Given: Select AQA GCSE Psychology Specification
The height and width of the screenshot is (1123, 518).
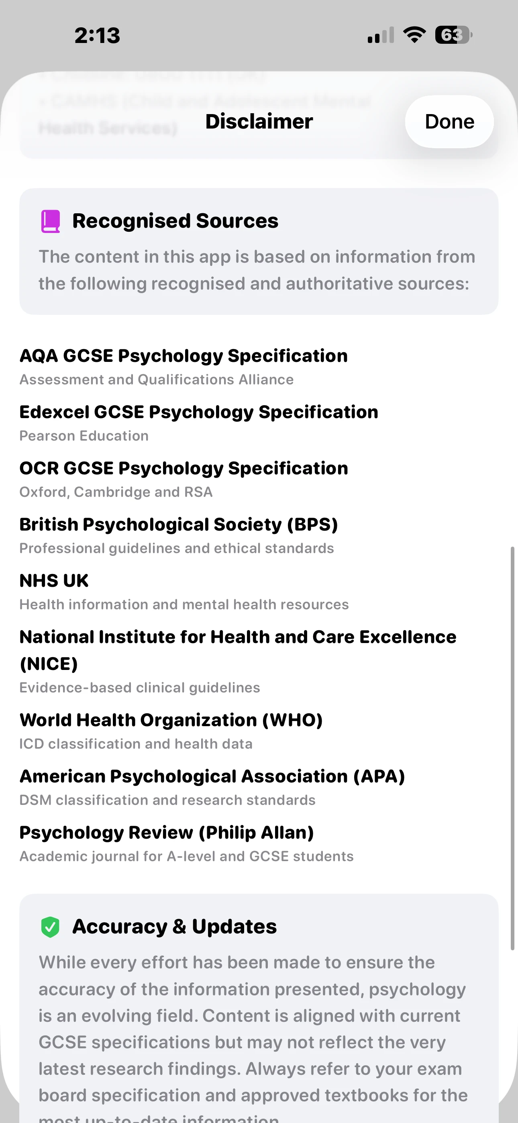Looking at the screenshot, I should click(x=184, y=356).
